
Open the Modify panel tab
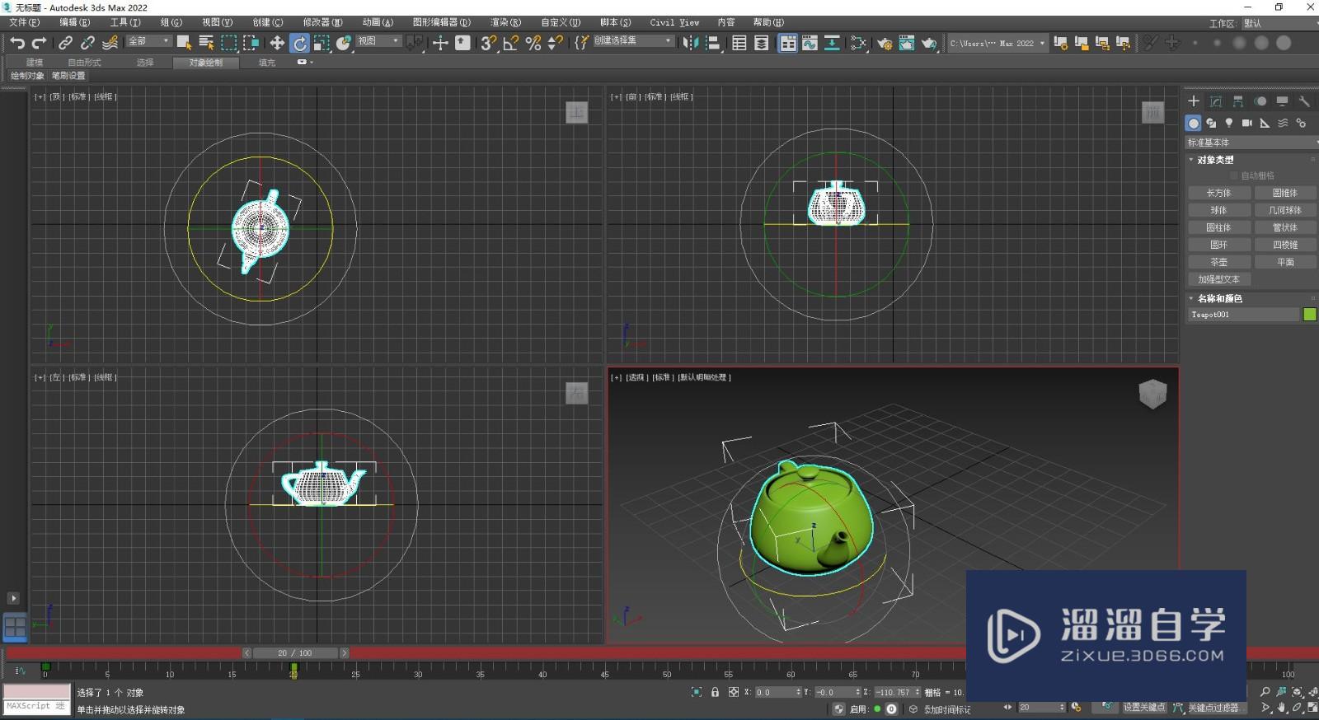1215,101
